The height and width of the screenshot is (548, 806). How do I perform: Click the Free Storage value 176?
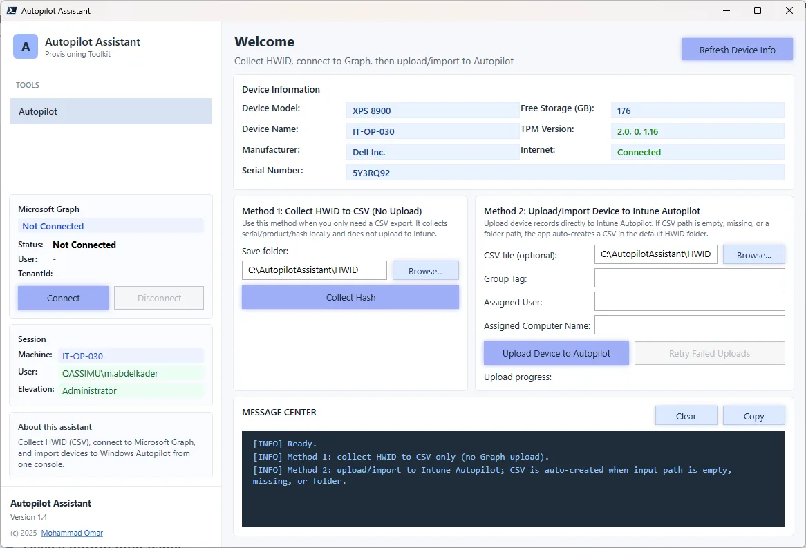tap(697, 111)
